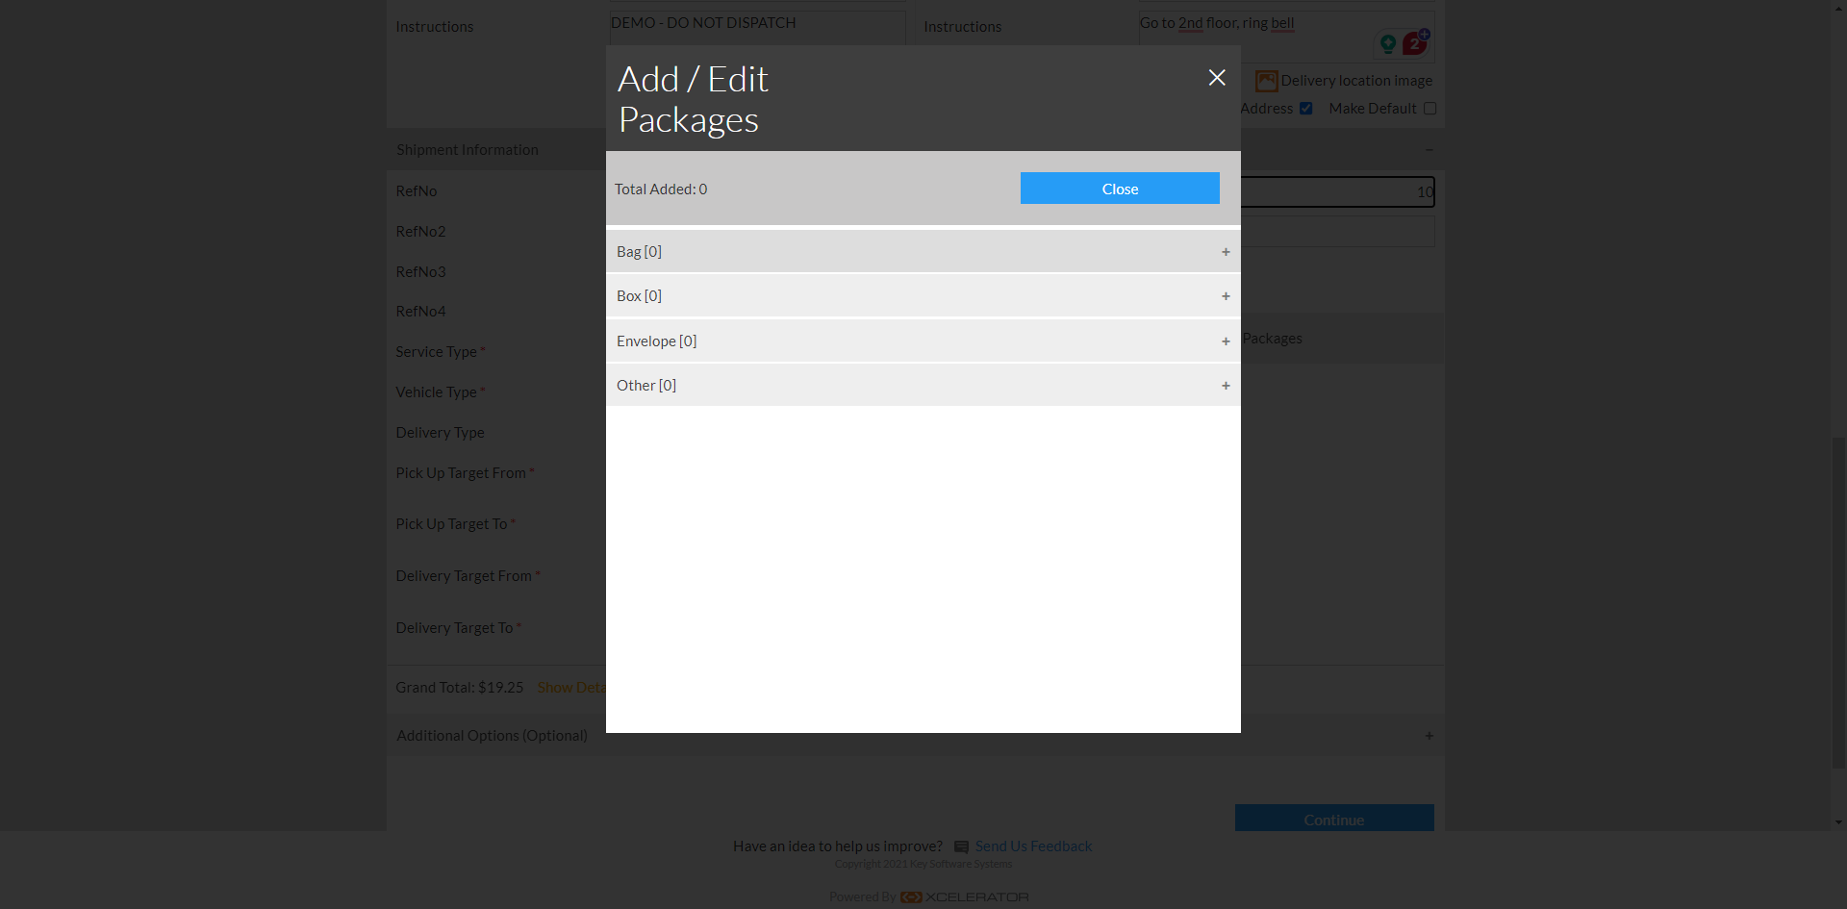The height and width of the screenshot is (909, 1847).
Task: Click the Continue button
Action: [1334, 819]
